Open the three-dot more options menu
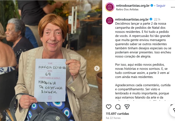This screenshot has height=121, width=175. point(173,7)
